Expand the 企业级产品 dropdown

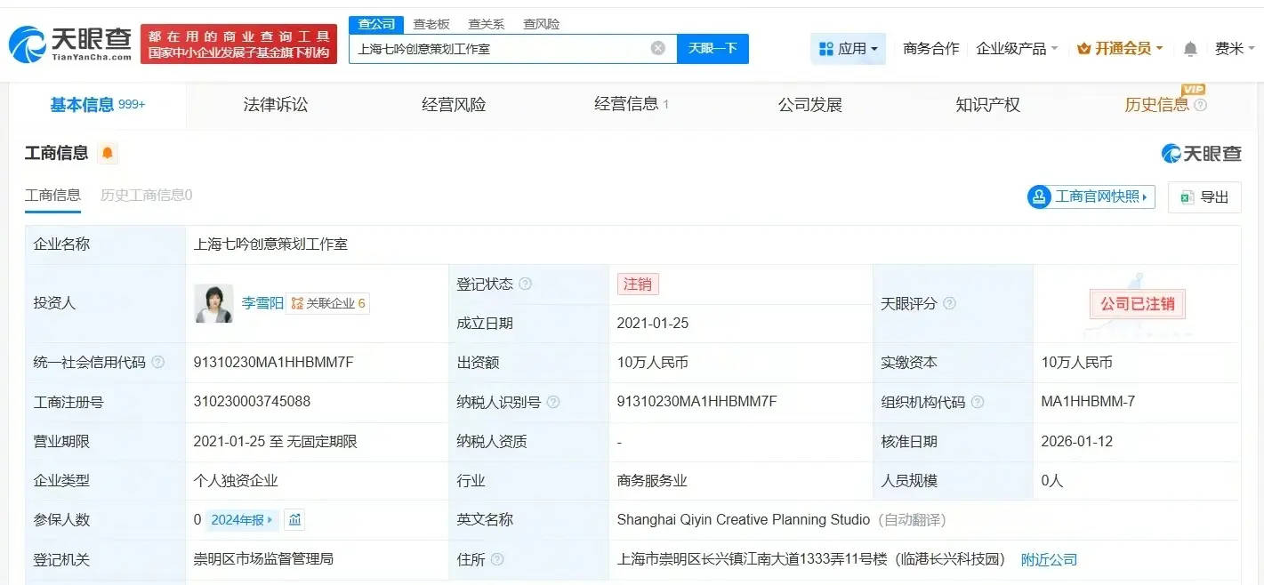(1017, 49)
